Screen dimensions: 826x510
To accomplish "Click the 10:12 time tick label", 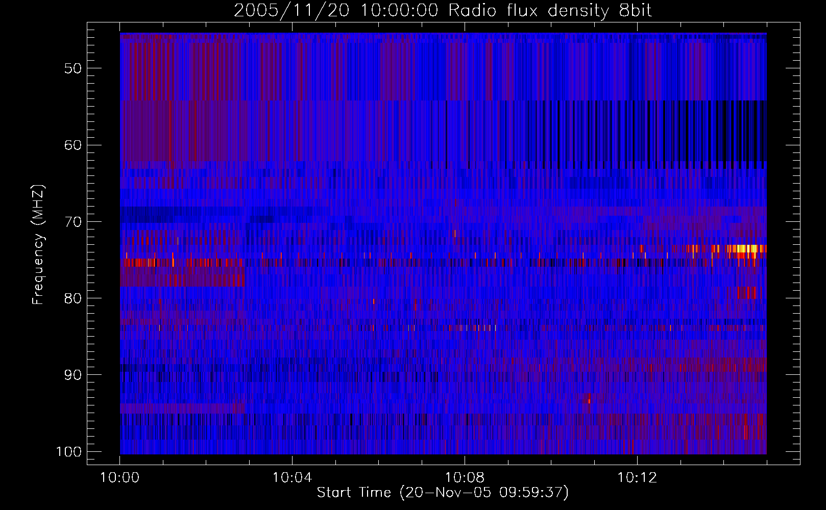I will pyautogui.click(x=637, y=478).
